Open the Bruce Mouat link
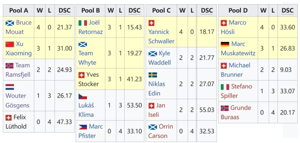Image resolution: width=300 pixels, height=143 pixels. tap(18, 27)
